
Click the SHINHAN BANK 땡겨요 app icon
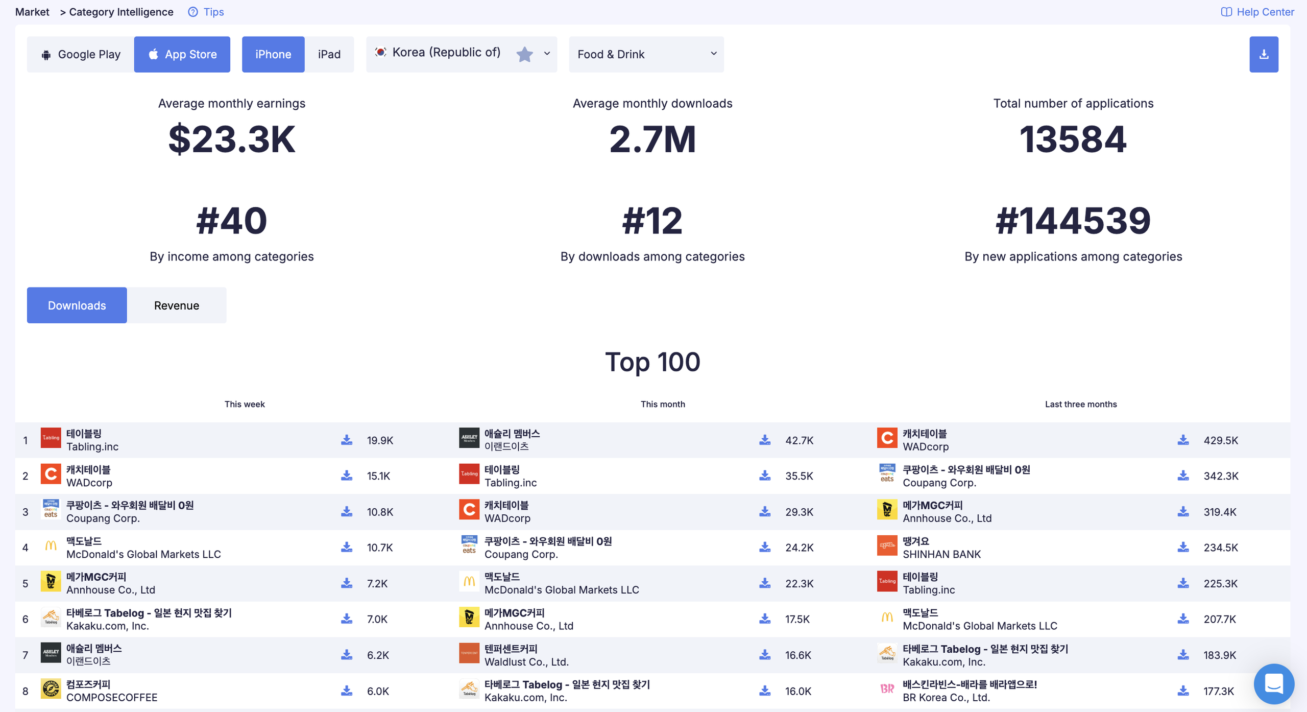pos(887,545)
